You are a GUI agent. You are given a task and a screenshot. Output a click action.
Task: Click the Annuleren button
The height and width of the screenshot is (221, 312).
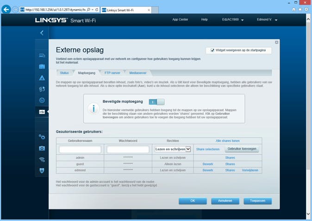click(225, 201)
